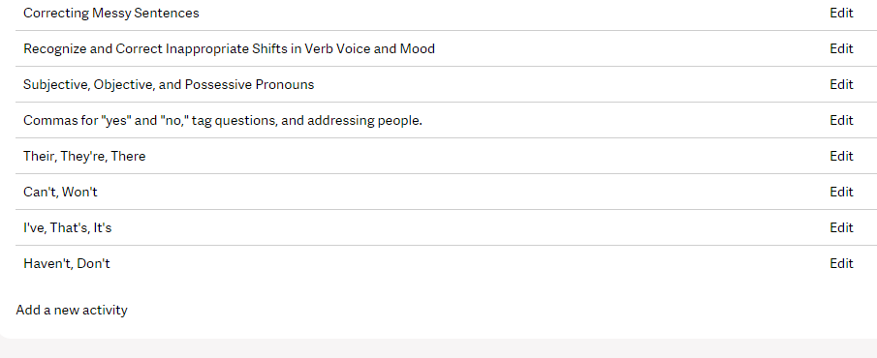
Task: Edit the Haven't, Don't activity
Action: 841,263
